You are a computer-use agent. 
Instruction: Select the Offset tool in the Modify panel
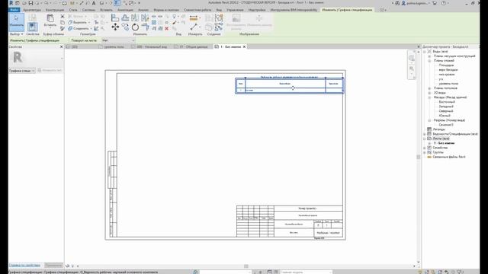pos(125,18)
